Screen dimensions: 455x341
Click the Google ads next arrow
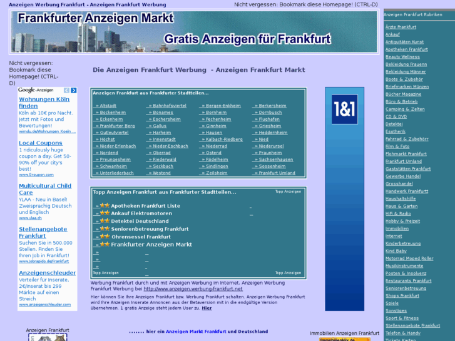pos(74,90)
